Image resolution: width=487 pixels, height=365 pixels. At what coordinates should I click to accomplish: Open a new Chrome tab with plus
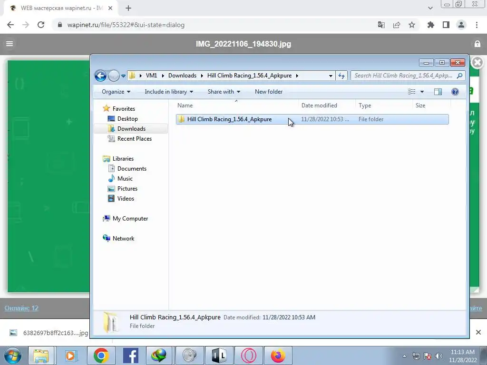128,8
